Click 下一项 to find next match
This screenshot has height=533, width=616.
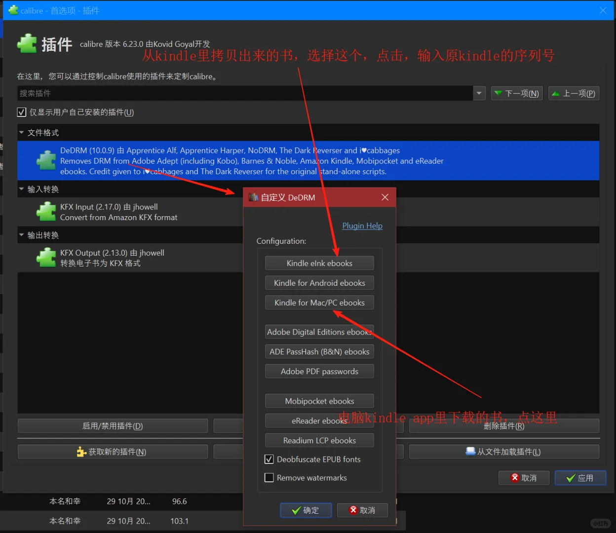coord(517,93)
